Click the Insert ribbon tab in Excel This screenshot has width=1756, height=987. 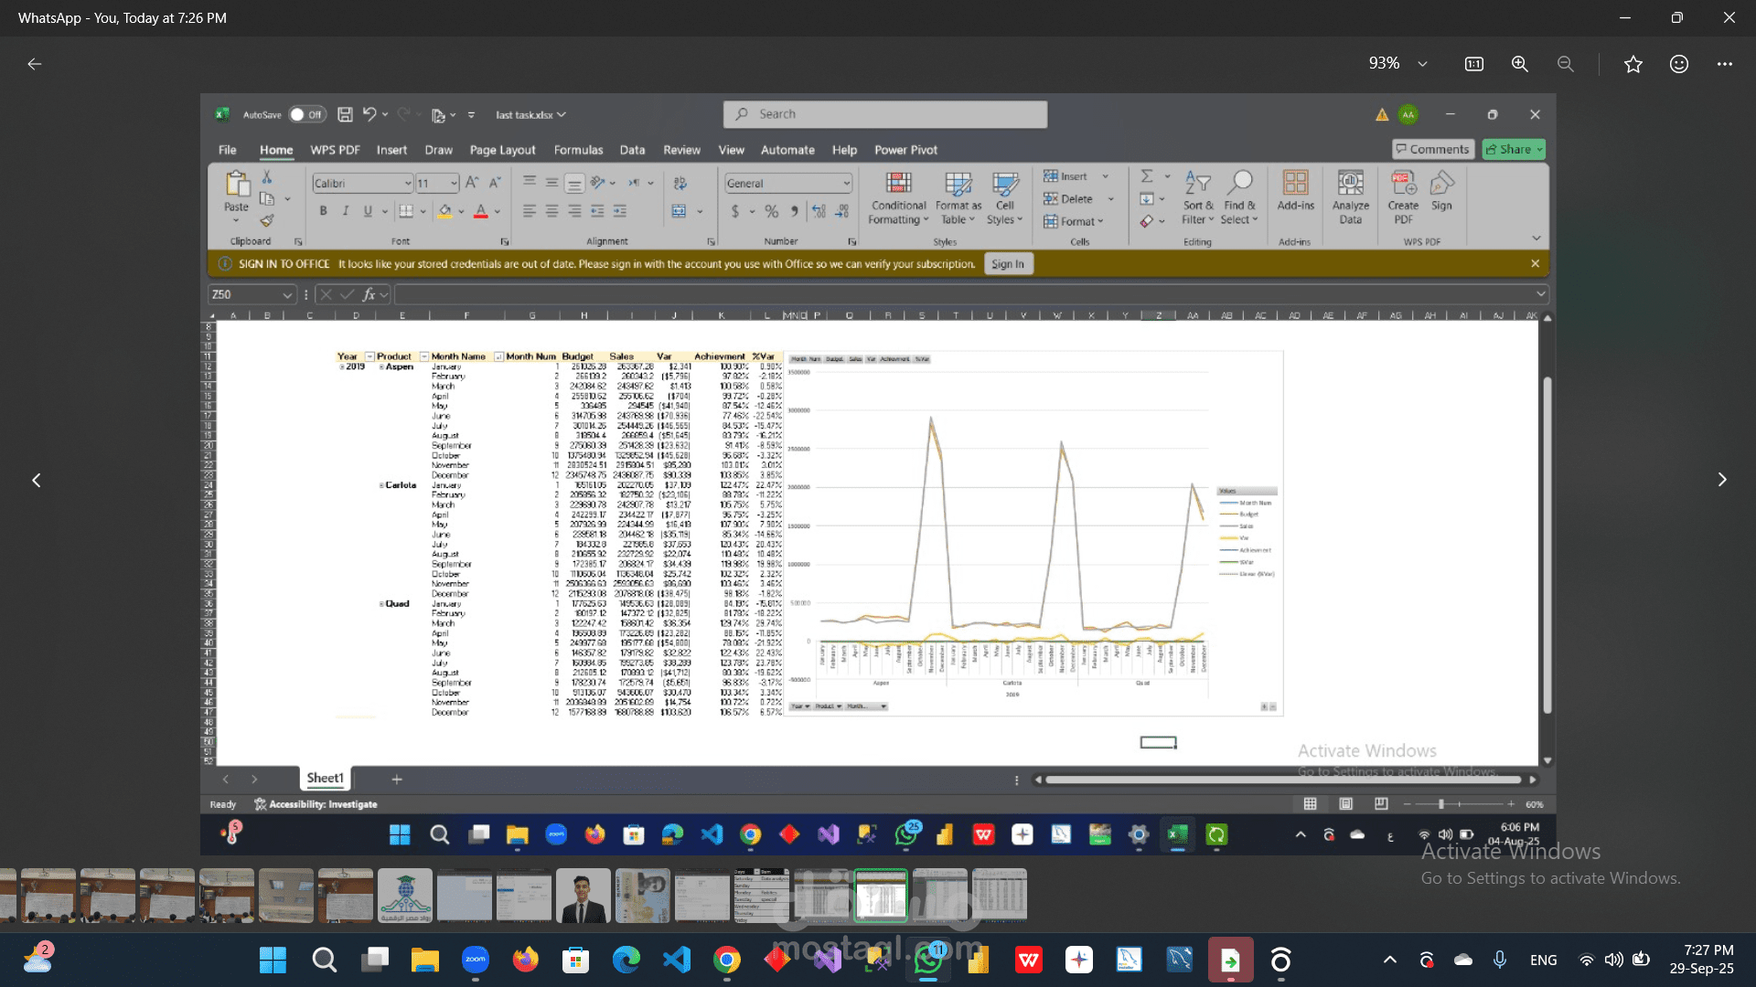coord(391,150)
